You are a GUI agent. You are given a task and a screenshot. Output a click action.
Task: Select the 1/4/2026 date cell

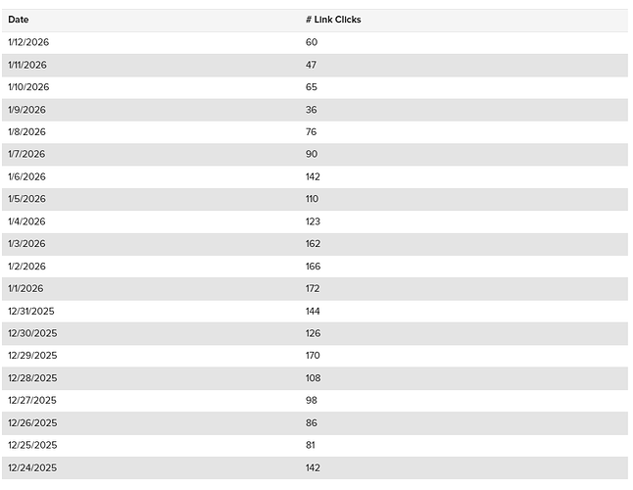[x=26, y=221]
